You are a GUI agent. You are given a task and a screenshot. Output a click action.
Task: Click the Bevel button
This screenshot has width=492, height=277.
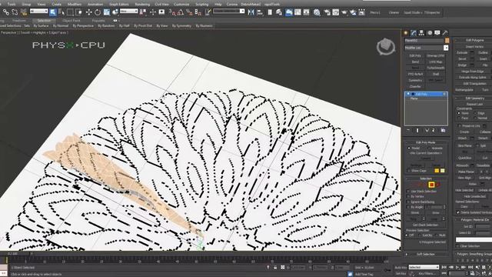coord(462,58)
